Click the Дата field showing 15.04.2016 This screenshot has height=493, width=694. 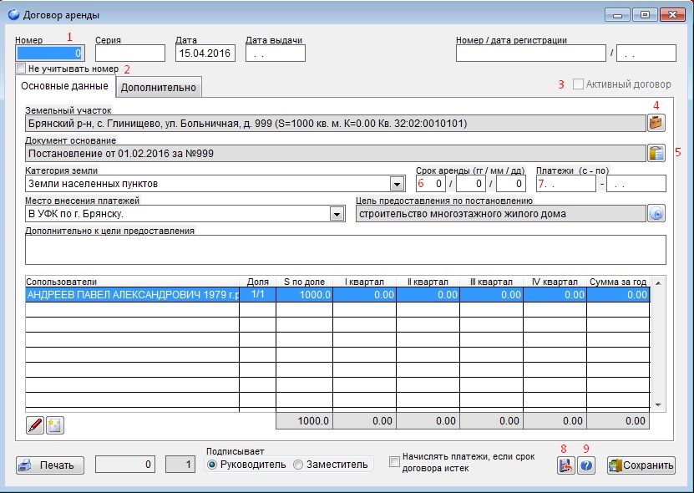click(205, 53)
